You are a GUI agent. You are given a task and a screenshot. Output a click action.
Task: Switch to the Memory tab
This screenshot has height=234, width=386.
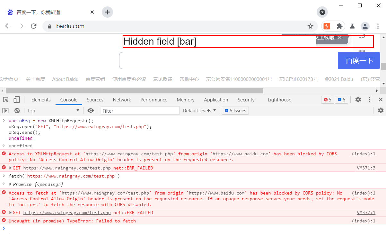[186, 100]
